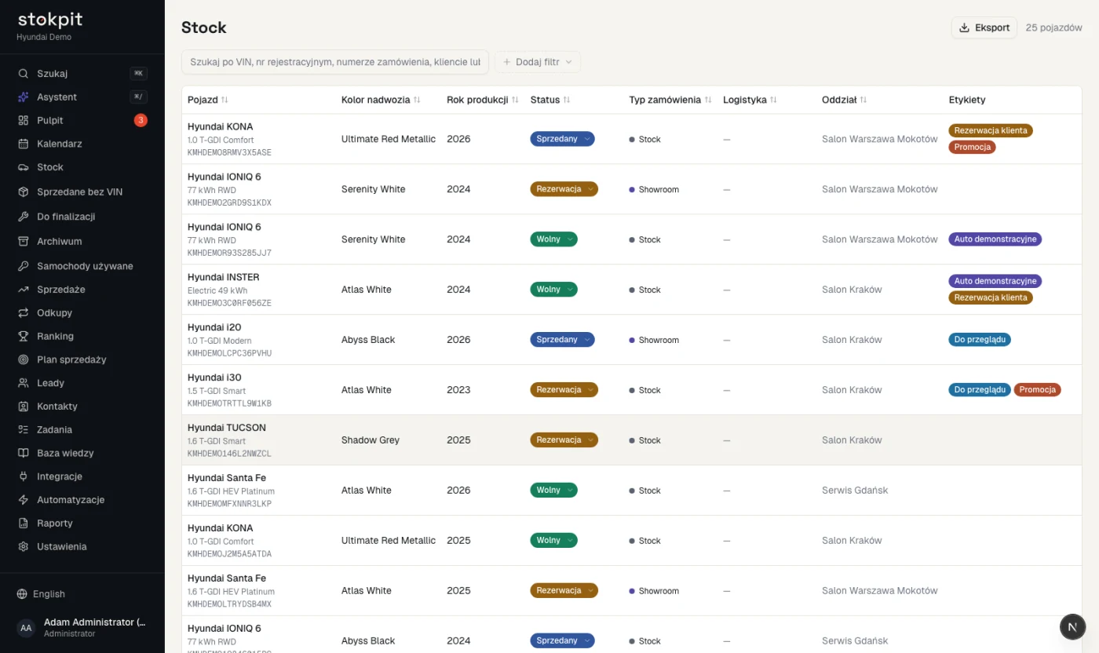
Task: Open Wolny status for Santa Fe KMHDEMOMFXNNR3LKP
Action: tap(553, 491)
